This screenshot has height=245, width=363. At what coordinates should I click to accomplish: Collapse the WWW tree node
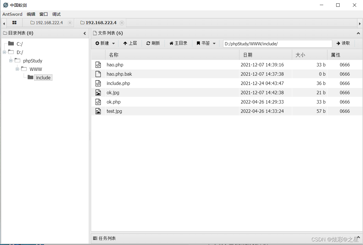[x=17, y=69]
